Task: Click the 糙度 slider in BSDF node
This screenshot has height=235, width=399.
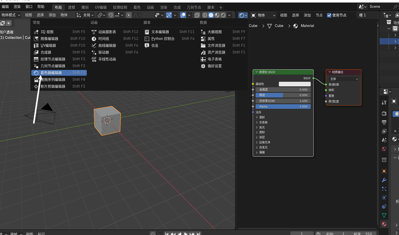Action: 283,95
